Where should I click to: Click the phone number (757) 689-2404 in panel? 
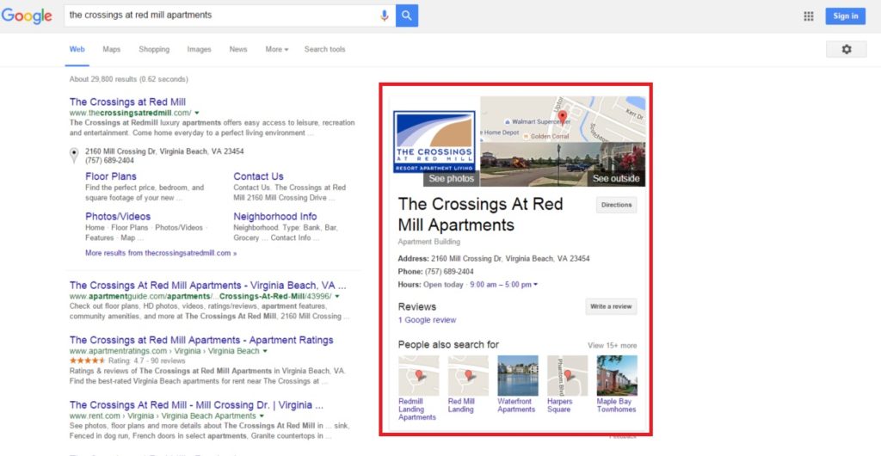click(x=449, y=271)
